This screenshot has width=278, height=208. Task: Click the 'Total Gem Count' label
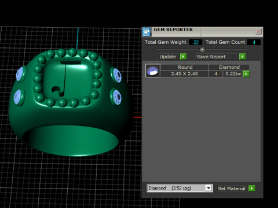(x=225, y=42)
